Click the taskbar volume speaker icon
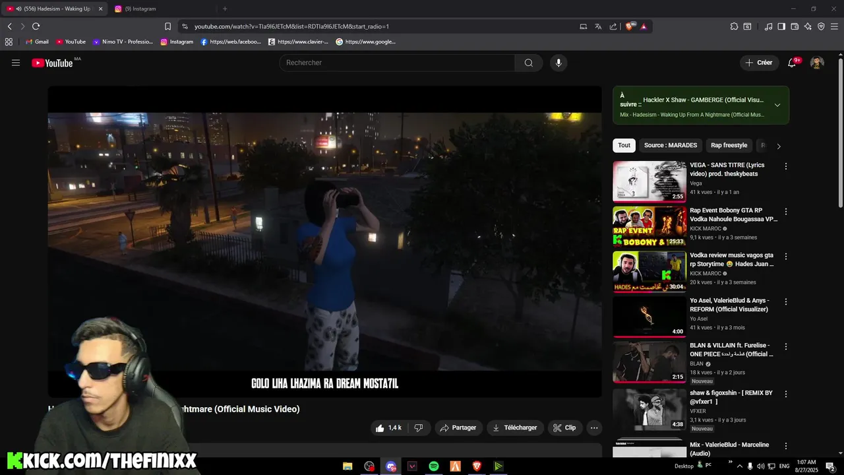Screen dimensions: 844x475 pyautogui.click(x=760, y=466)
